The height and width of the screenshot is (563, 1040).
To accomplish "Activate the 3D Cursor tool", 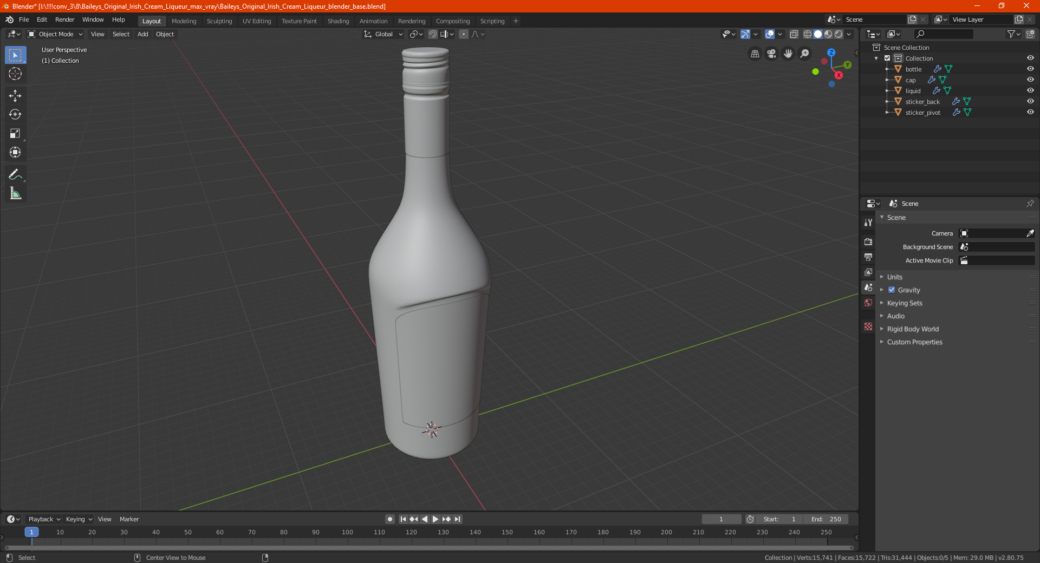I will 15,74.
